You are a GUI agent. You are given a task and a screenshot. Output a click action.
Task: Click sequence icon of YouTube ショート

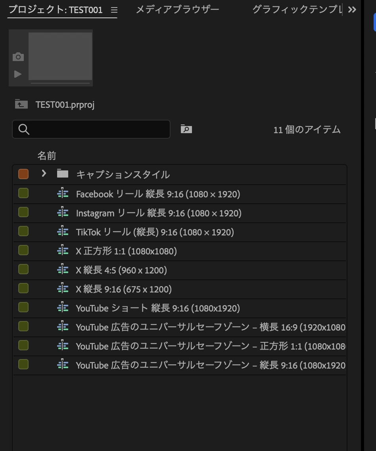click(x=63, y=307)
